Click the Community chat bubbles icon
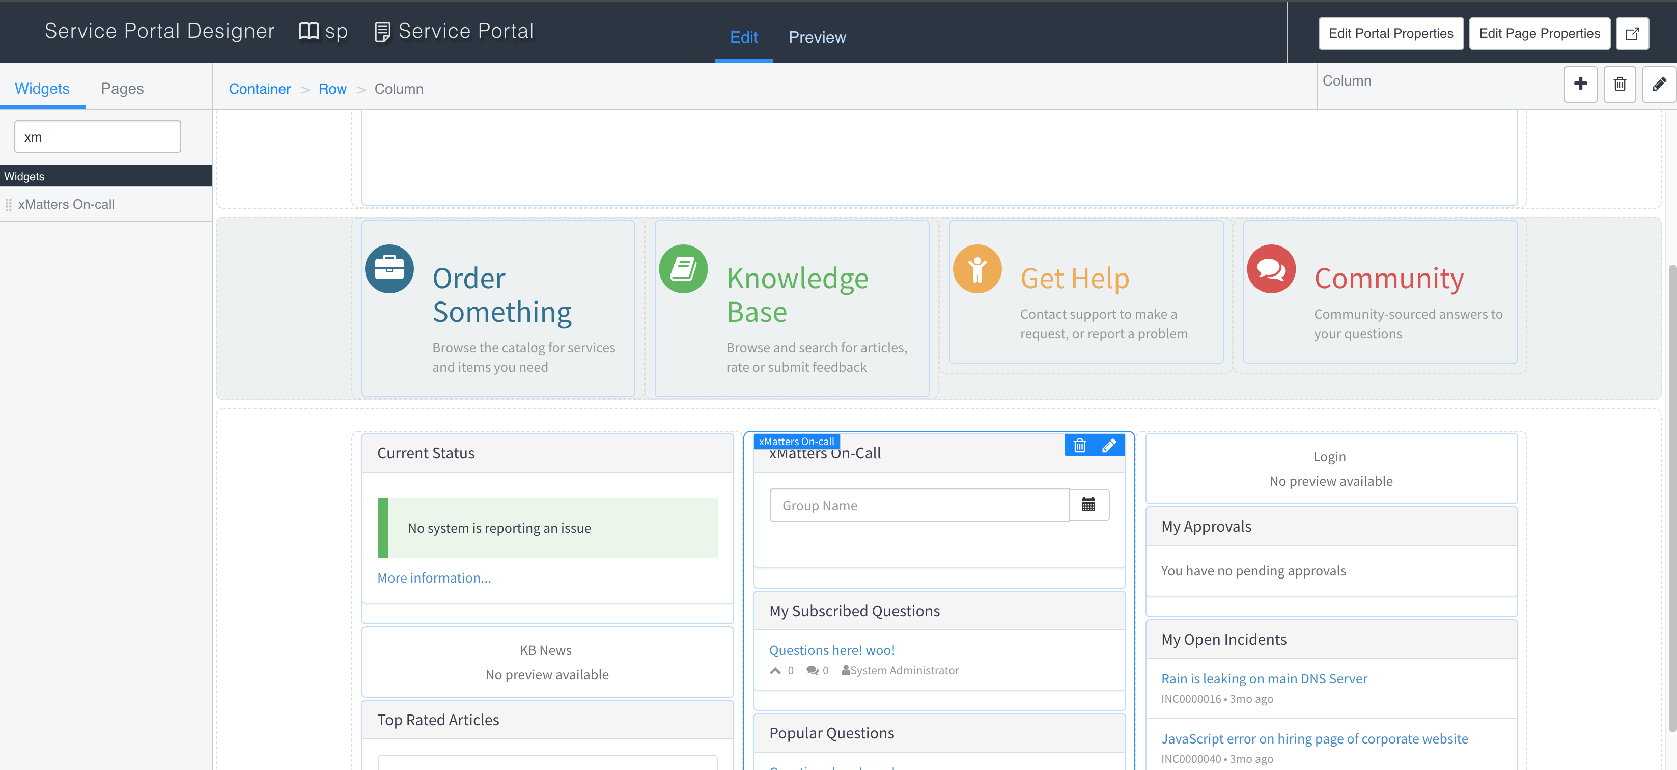The width and height of the screenshot is (1677, 770). [x=1271, y=268]
